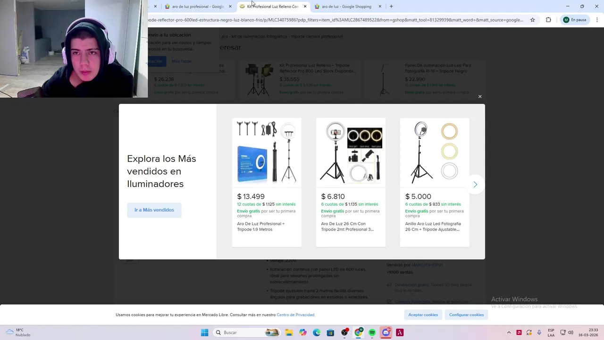604x340 pixels.
Task: Open the weather widget 18°C Nublado
Action: tap(18, 332)
